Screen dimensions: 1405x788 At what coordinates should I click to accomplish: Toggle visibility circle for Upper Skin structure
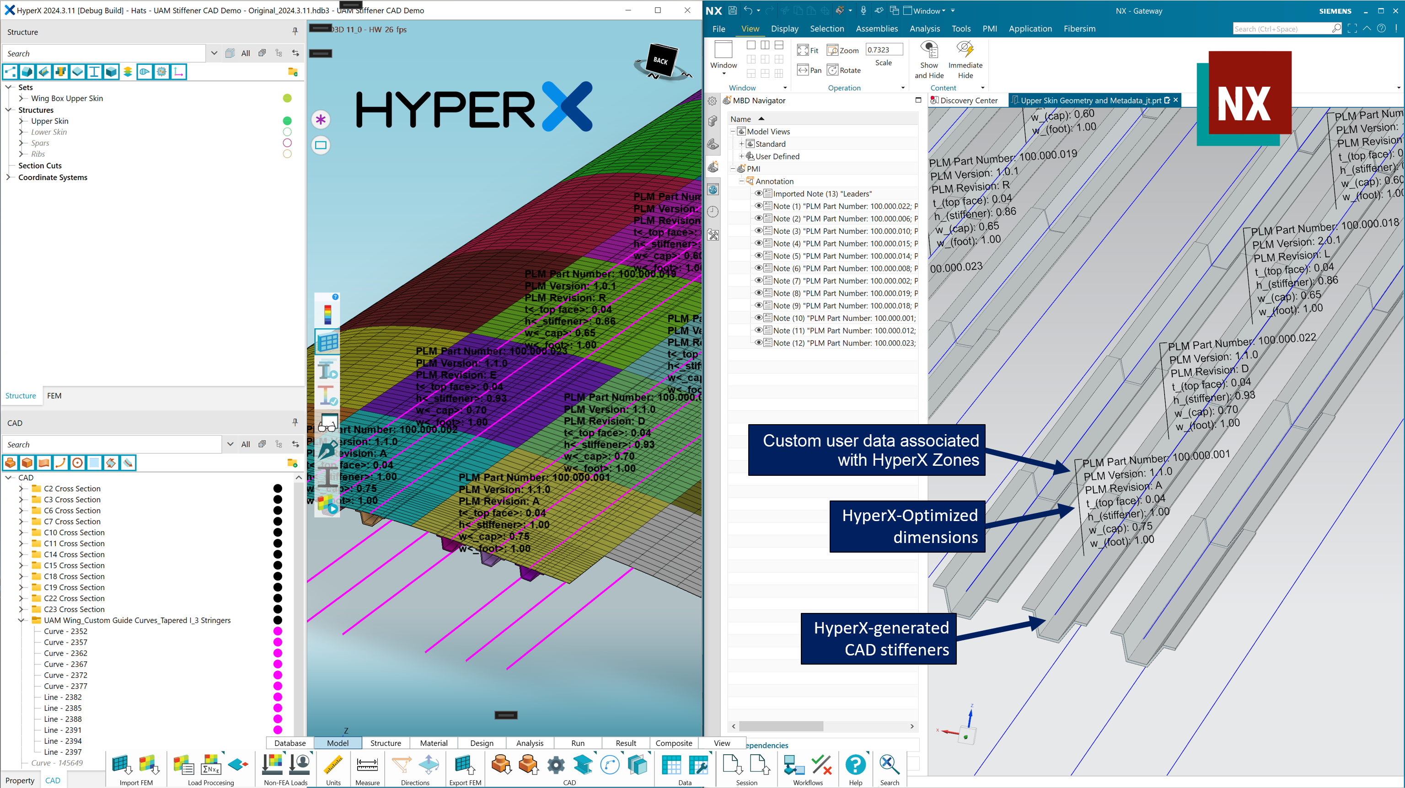pyautogui.click(x=287, y=121)
